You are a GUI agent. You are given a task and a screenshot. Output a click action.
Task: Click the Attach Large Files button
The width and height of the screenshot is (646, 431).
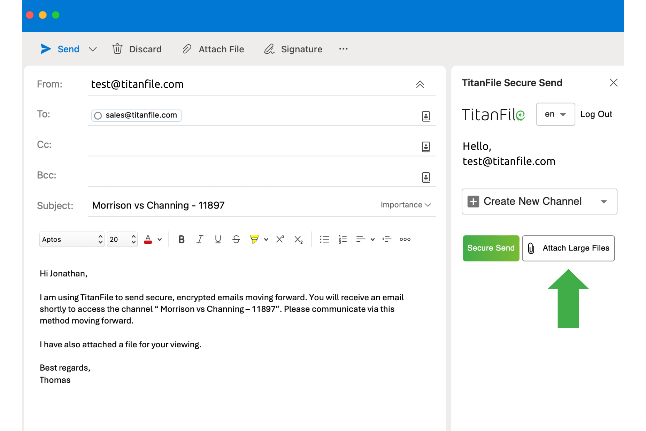pos(568,248)
